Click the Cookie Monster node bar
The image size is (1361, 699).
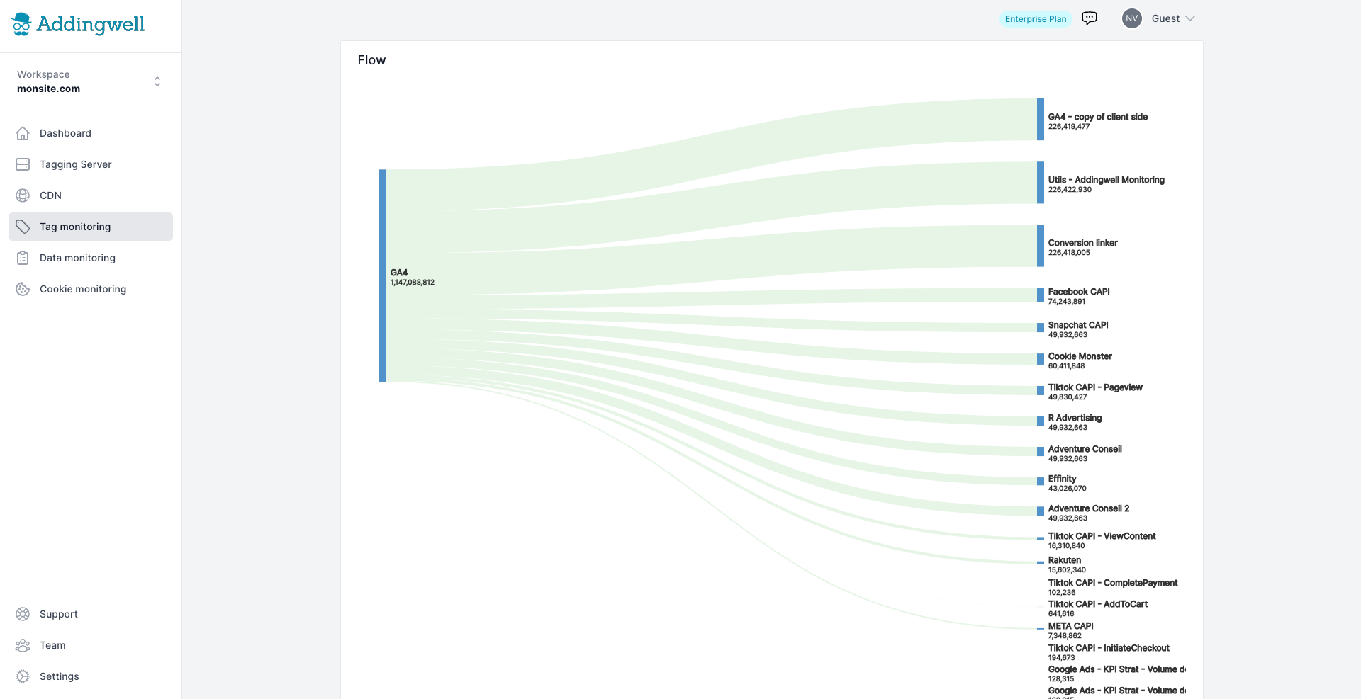click(x=1041, y=359)
